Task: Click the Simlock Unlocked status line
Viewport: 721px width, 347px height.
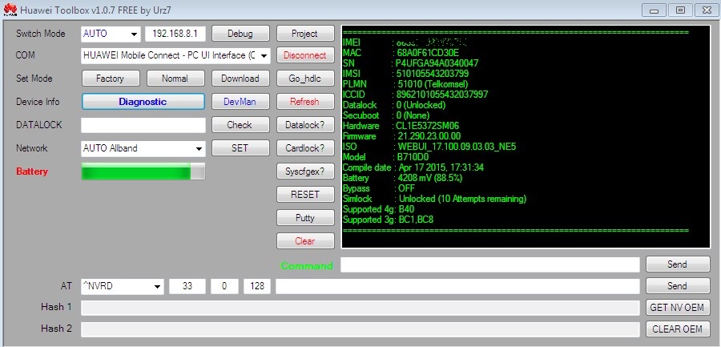Action: [x=434, y=200]
